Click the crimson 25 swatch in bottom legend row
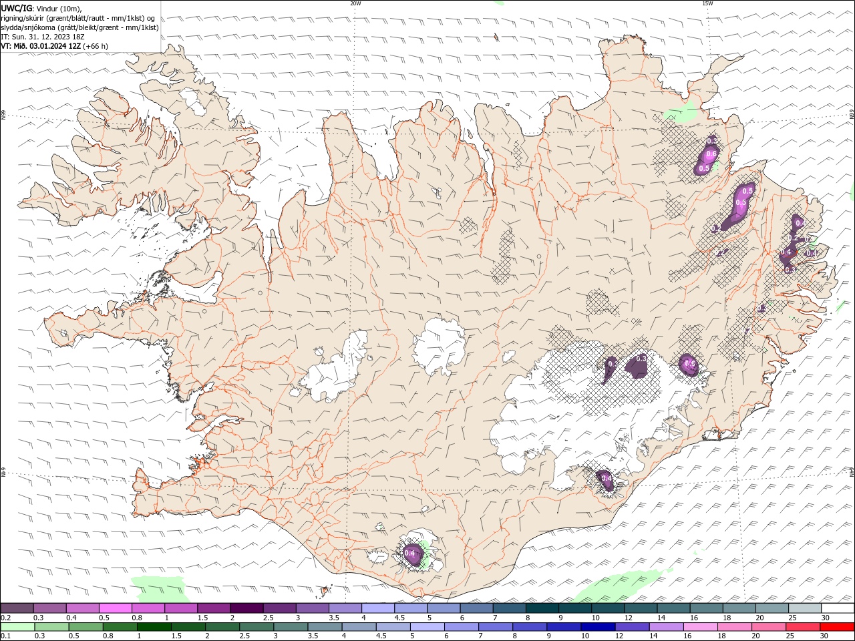Screen dimensions: 855x641 pyautogui.click(x=803, y=627)
